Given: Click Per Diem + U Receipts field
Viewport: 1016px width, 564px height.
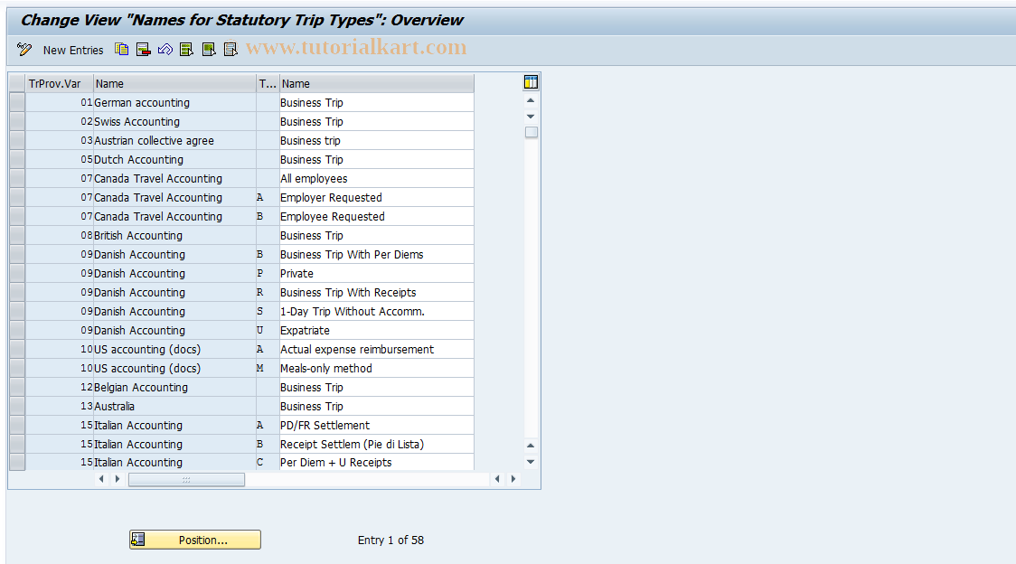Looking at the screenshot, I should pos(376,462).
